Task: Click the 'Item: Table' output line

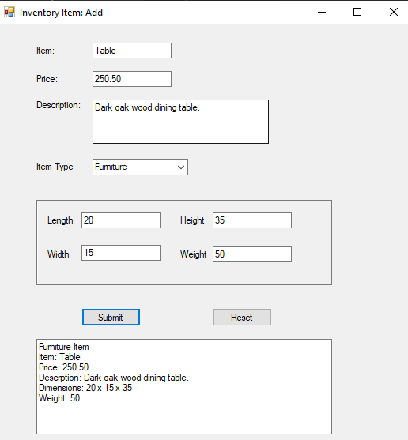Action: click(59, 357)
